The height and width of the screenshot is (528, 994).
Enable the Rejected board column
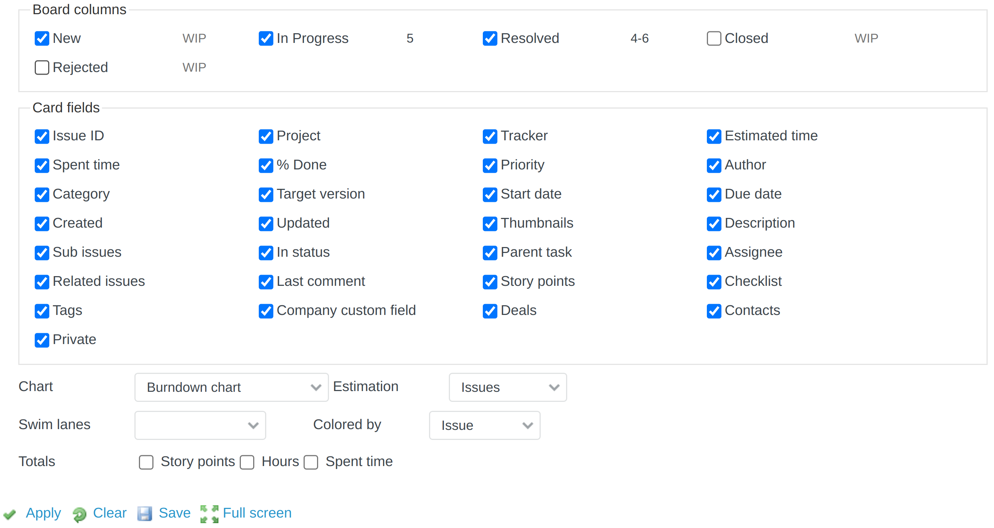(42, 67)
